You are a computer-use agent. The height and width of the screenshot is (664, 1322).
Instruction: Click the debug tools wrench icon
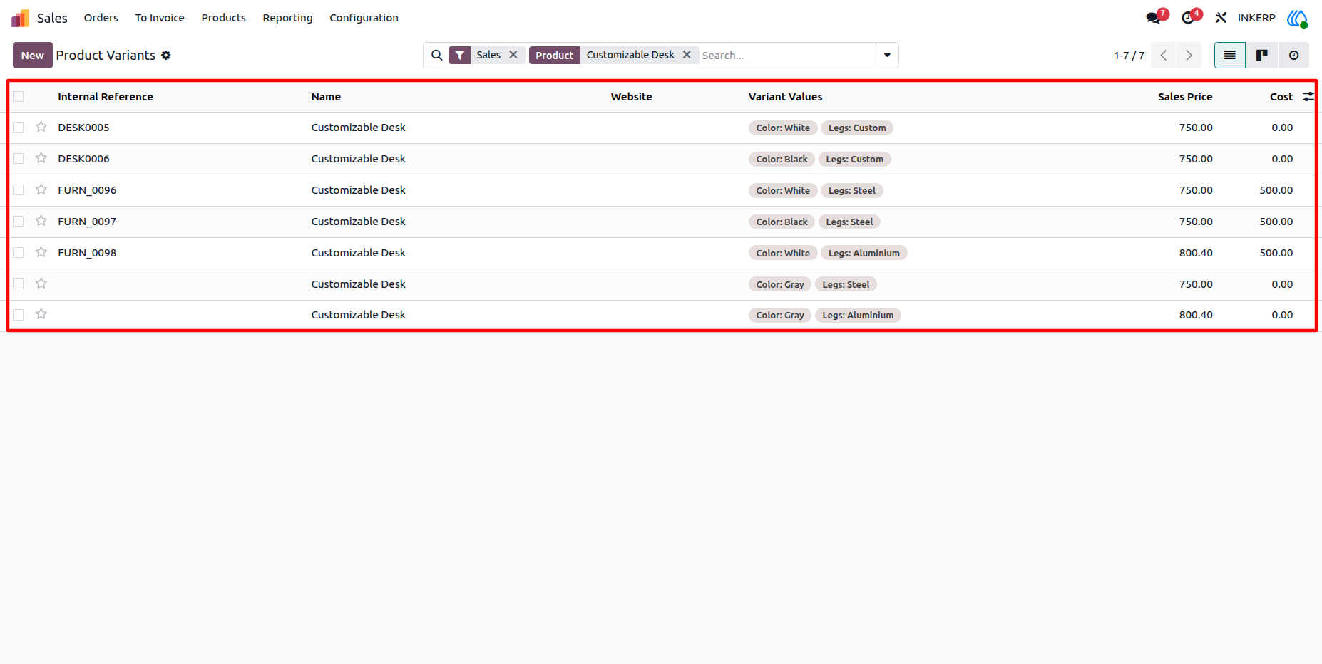pos(1221,18)
